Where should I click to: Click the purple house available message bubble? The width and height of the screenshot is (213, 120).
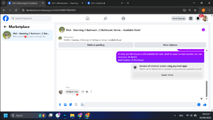160,57
